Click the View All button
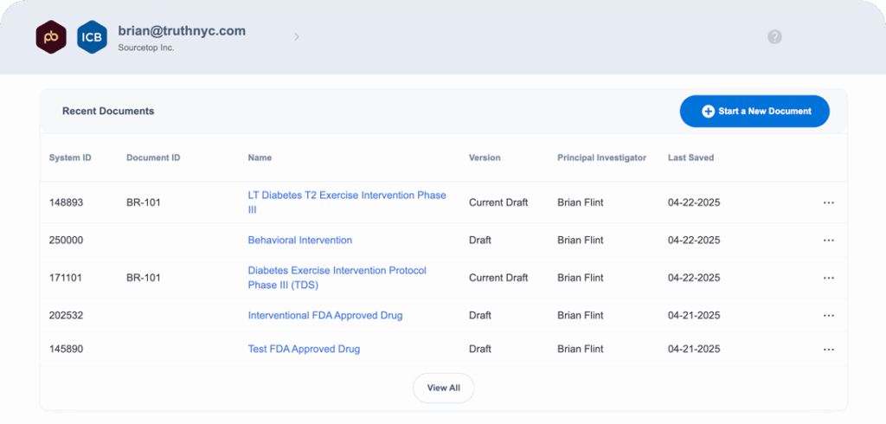886x424 pixels. [444, 388]
